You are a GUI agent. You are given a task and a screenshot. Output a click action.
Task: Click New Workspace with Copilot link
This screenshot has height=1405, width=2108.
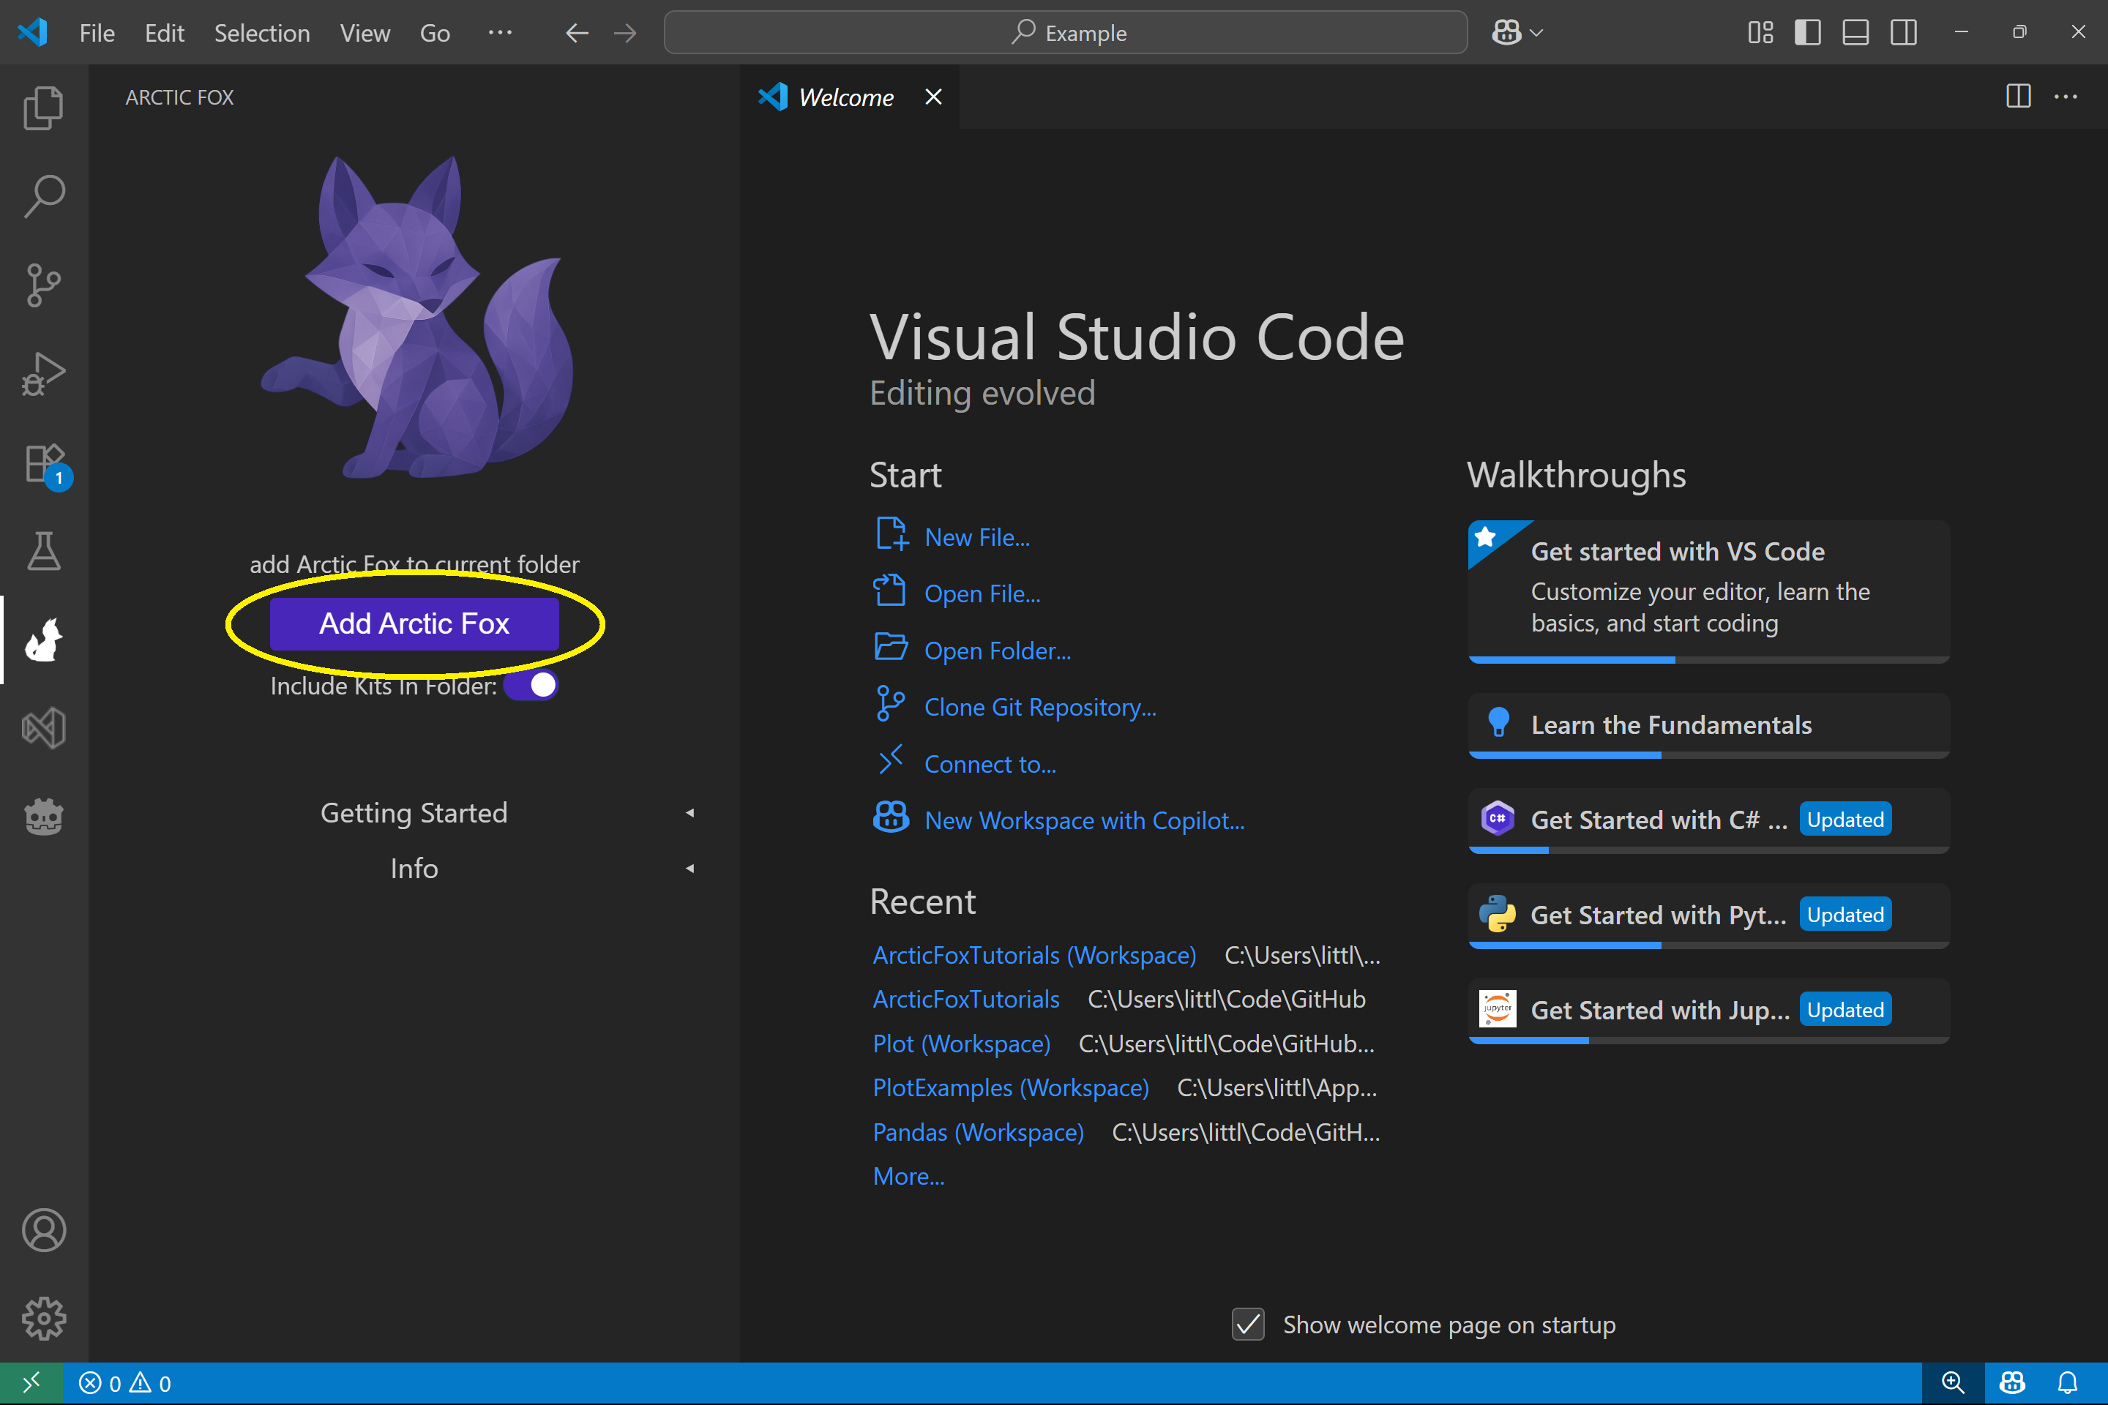1085,821
